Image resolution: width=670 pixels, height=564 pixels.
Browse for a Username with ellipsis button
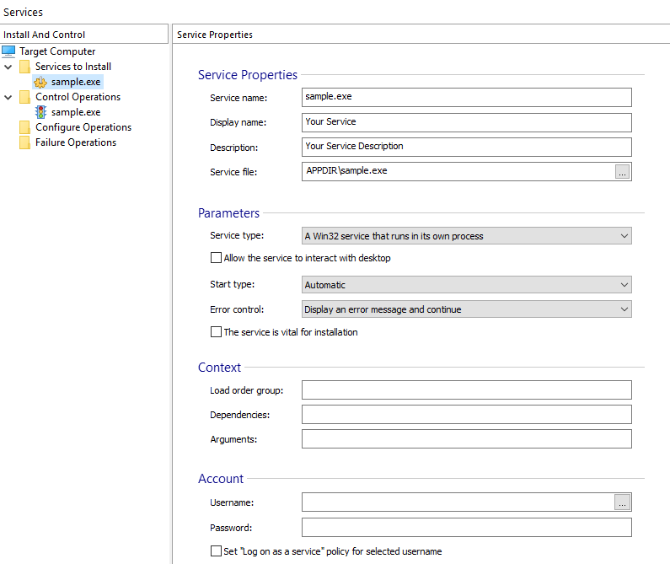pyautogui.click(x=622, y=502)
